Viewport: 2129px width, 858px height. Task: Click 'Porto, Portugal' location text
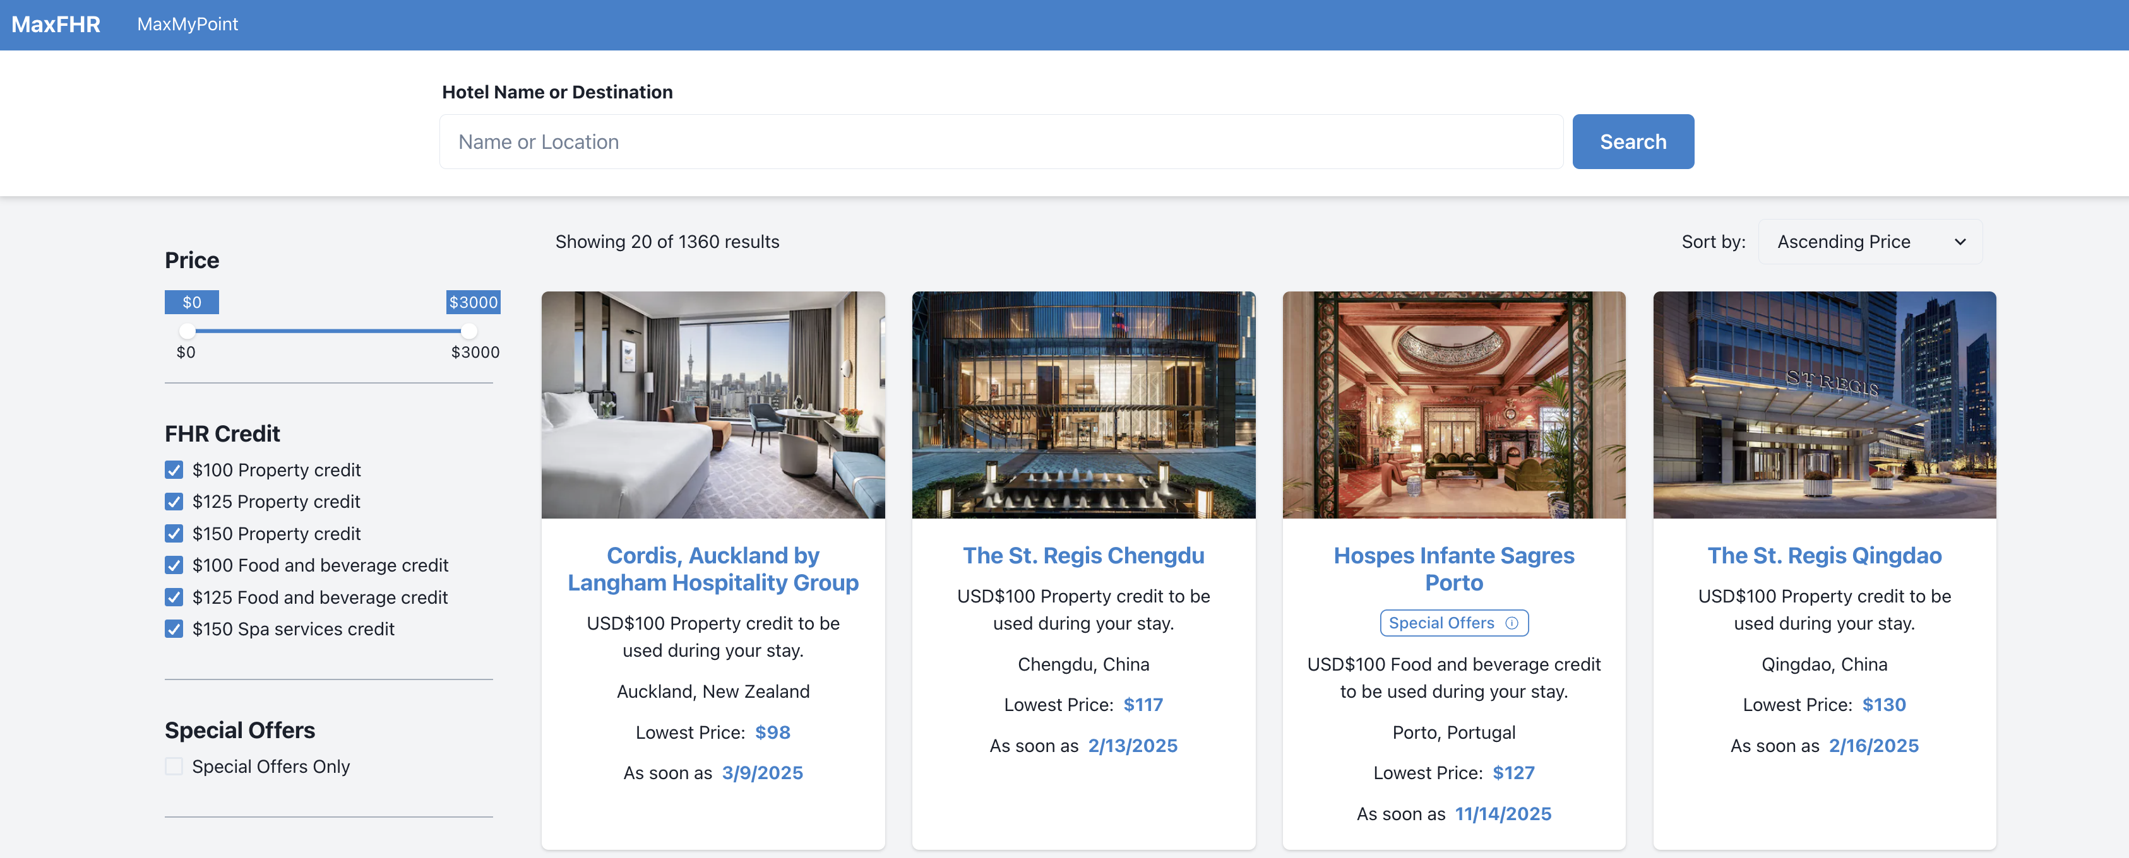[1453, 732]
